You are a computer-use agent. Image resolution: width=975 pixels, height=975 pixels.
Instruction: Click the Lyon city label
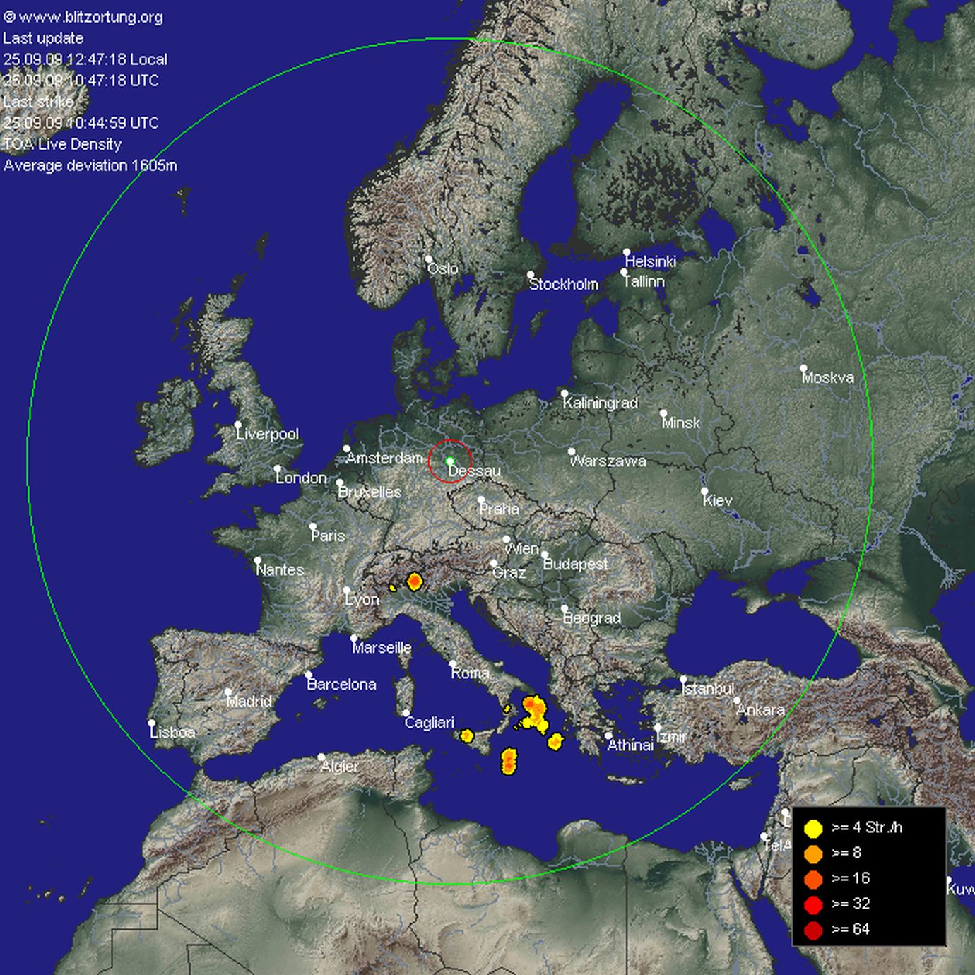click(362, 599)
